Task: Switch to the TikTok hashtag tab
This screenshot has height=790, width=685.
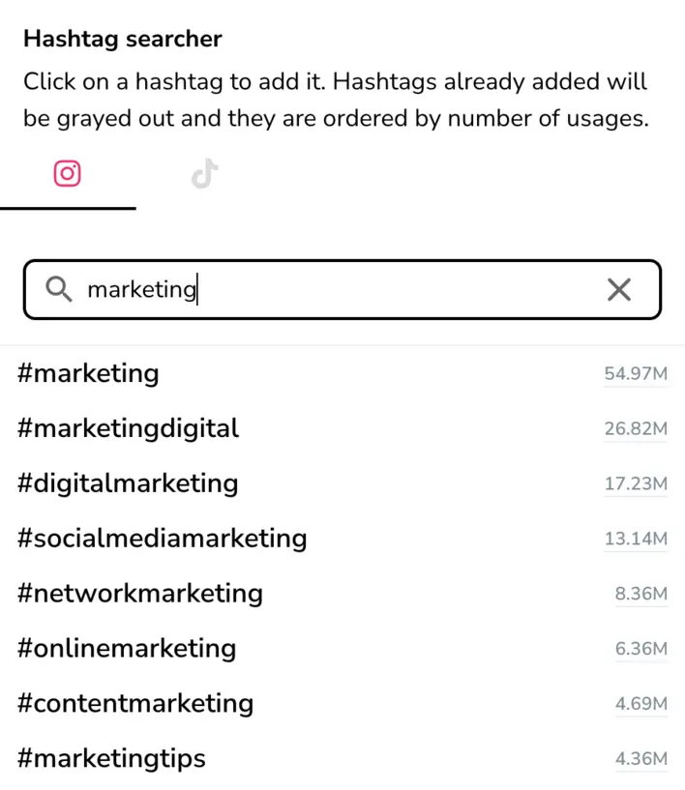Action: 203,173
